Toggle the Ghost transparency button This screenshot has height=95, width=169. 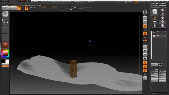click(145, 70)
